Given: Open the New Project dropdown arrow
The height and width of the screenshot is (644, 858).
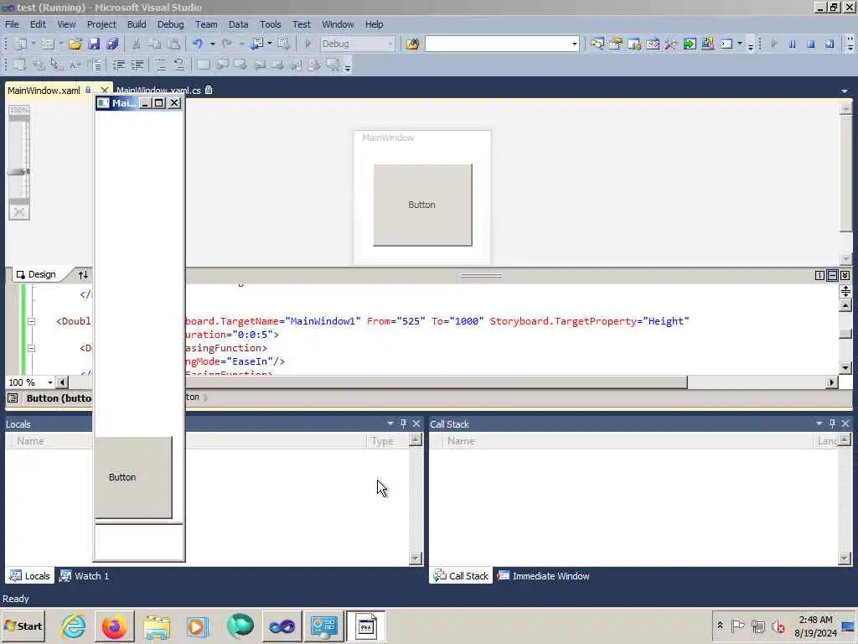Looking at the screenshot, I should pos(34,44).
